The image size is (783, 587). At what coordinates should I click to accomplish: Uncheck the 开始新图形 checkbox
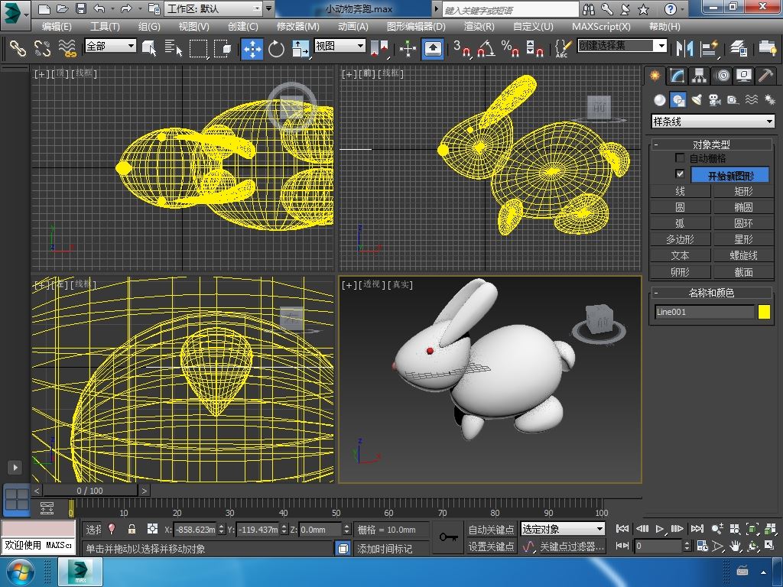pyautogui.click(x=680, y=174)
